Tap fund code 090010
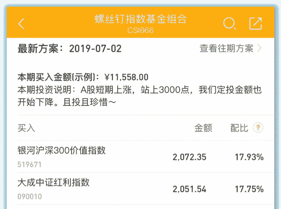 click(x=29, y=196)
